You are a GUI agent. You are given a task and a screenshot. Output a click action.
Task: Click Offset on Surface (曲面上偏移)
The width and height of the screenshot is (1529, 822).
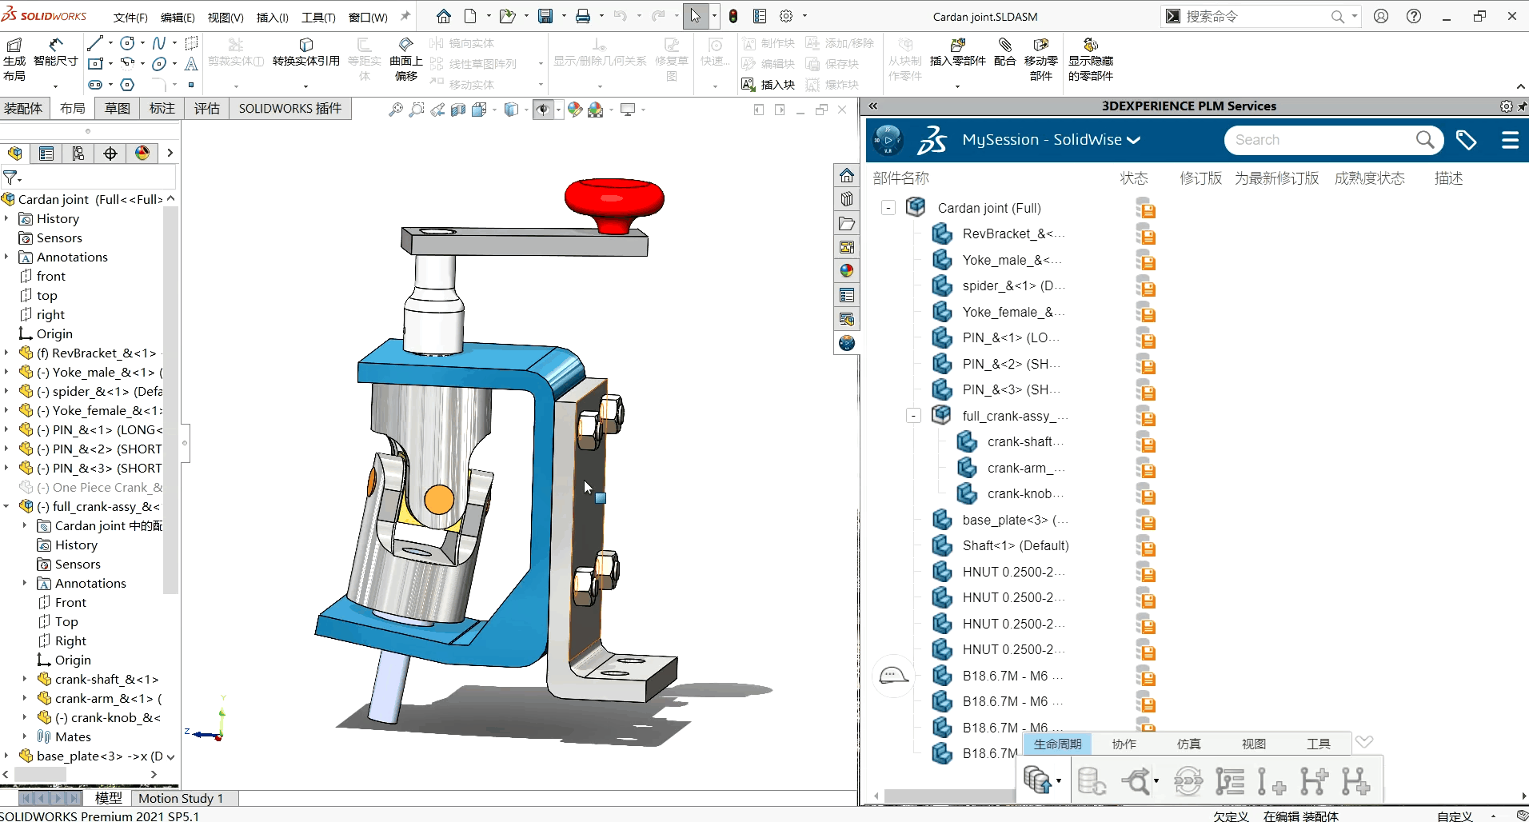coord(406,59)
